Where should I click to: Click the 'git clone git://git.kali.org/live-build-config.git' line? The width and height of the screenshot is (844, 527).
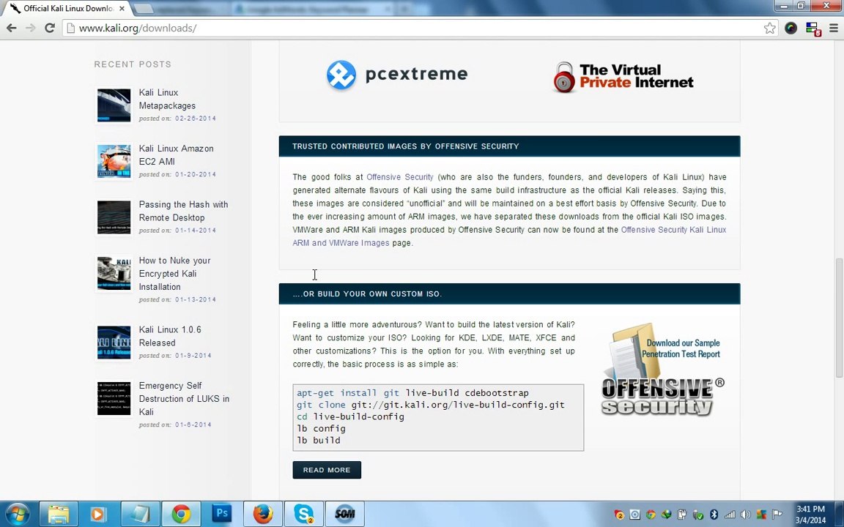tap(430, 404)
